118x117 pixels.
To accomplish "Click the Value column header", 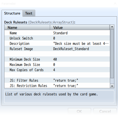I will (x=80, y=27).
